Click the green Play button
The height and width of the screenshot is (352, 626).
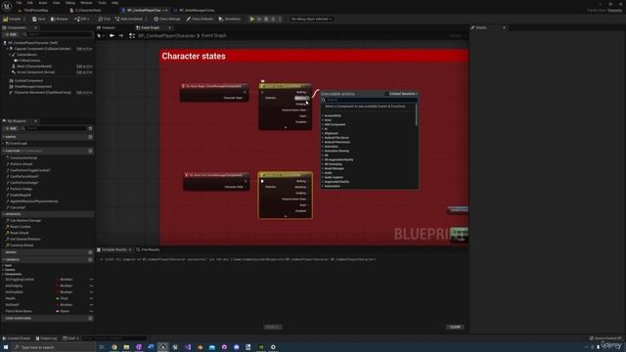252,19
